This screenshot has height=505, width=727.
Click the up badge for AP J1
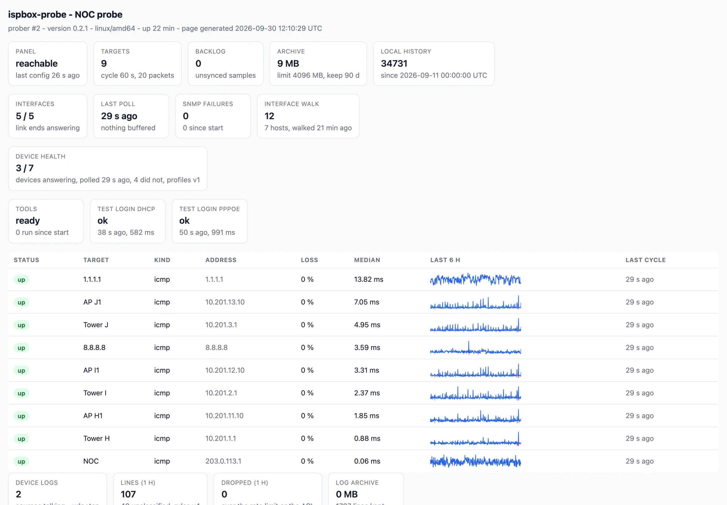(21, 302)
